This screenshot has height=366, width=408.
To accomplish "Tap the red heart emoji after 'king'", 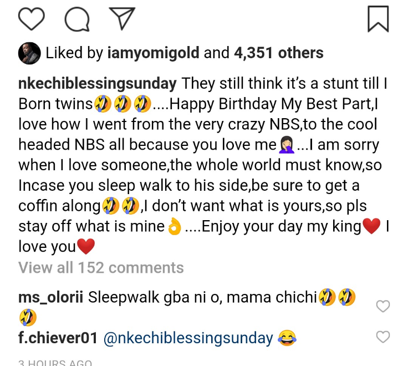I will click(x=371, y=227).
